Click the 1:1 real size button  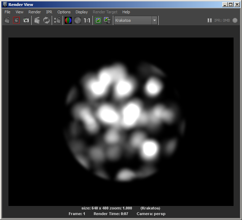[87, 20]
